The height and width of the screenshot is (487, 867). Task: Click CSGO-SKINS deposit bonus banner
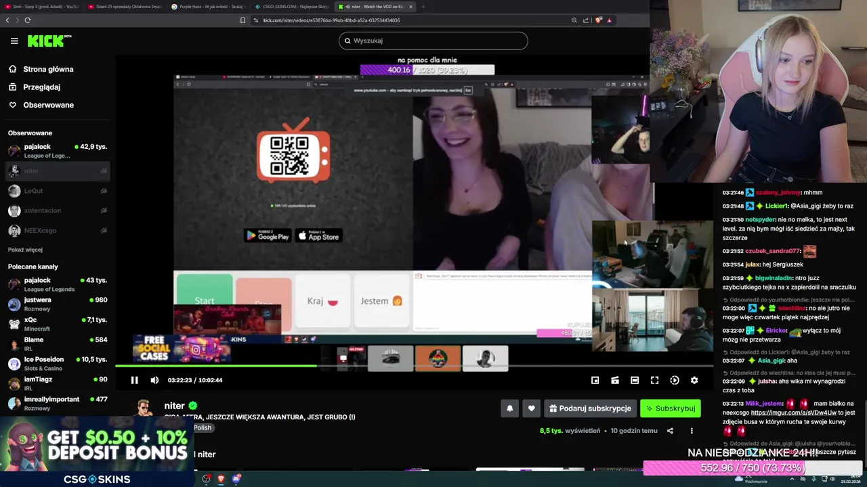coord(97,451)
